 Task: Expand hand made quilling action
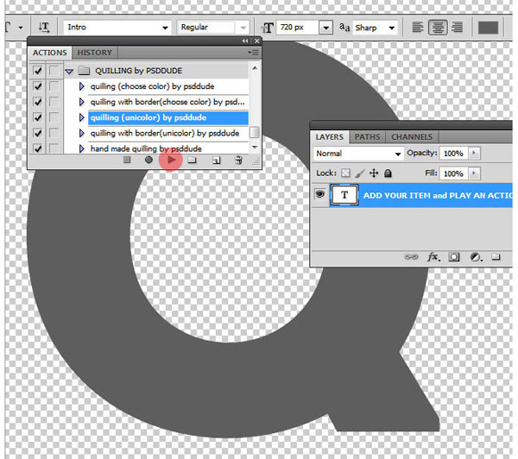pyautogui.click(x=82, y=148)
